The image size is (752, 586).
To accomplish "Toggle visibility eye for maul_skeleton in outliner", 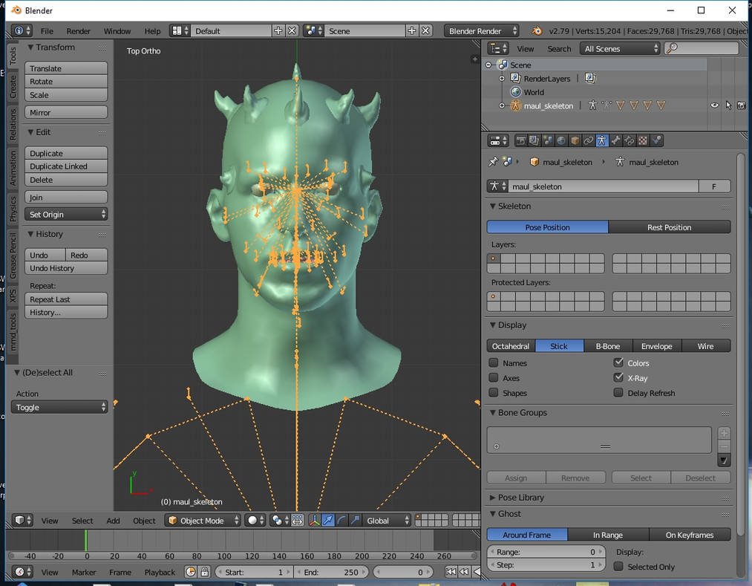I will 715,105.
